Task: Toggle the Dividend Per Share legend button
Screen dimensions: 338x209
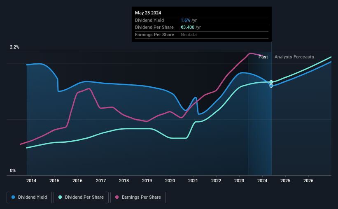Action: coord(81,197)
